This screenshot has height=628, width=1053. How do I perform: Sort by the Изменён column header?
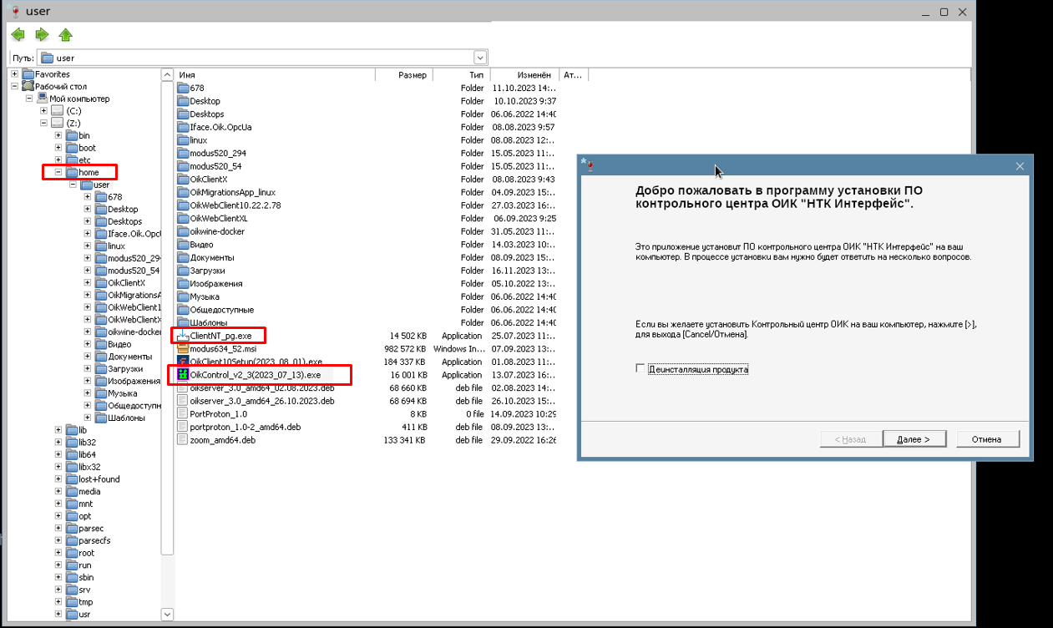531,75
